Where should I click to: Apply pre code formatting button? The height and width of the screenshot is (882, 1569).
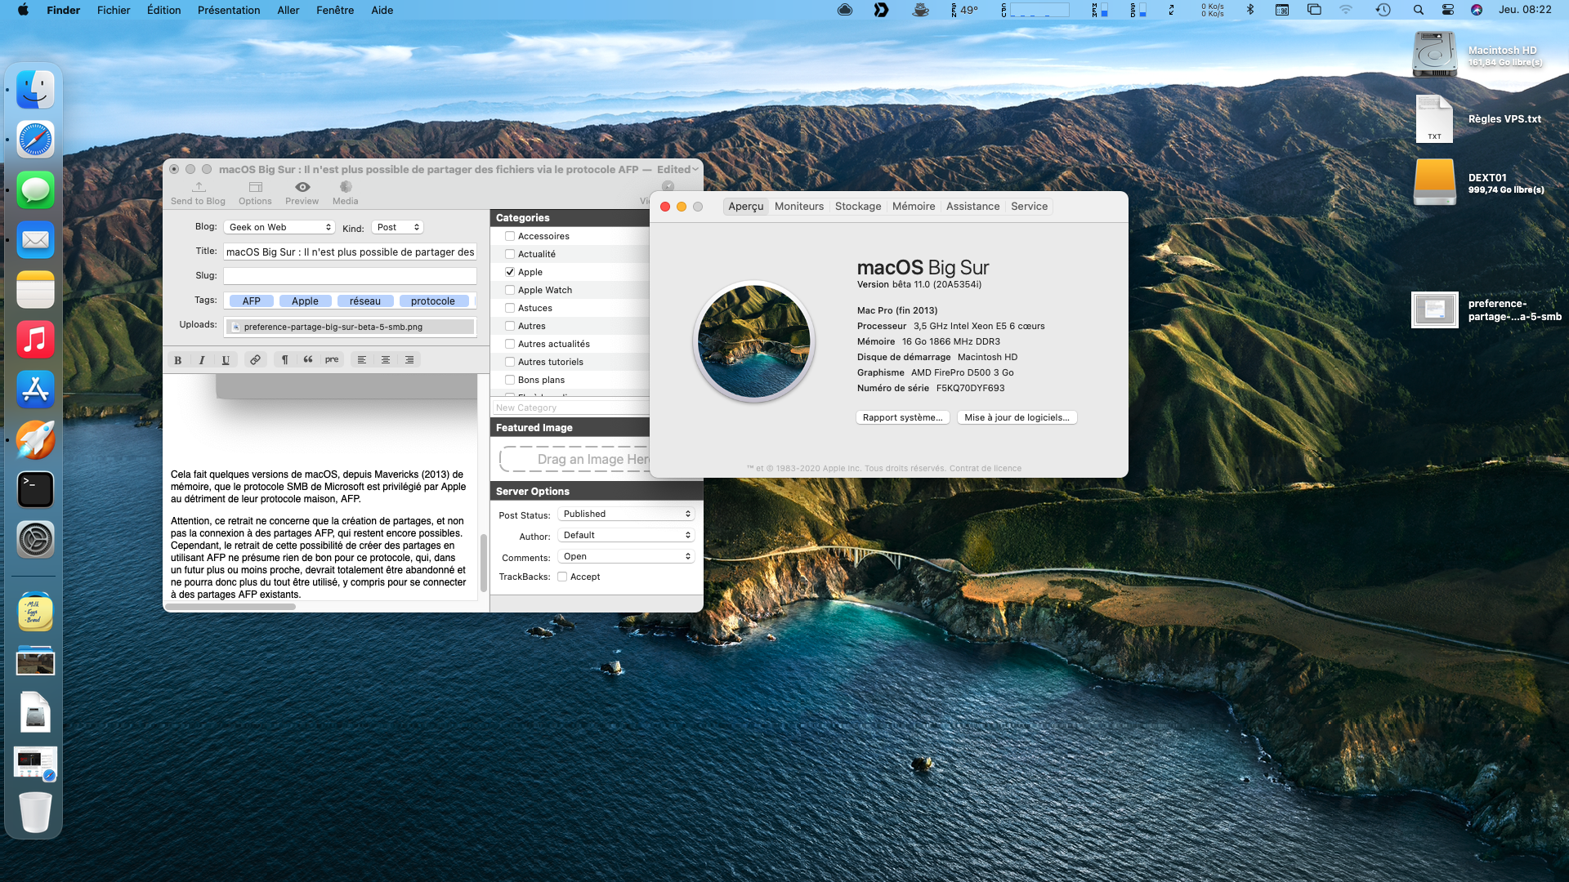coord(332,359)
